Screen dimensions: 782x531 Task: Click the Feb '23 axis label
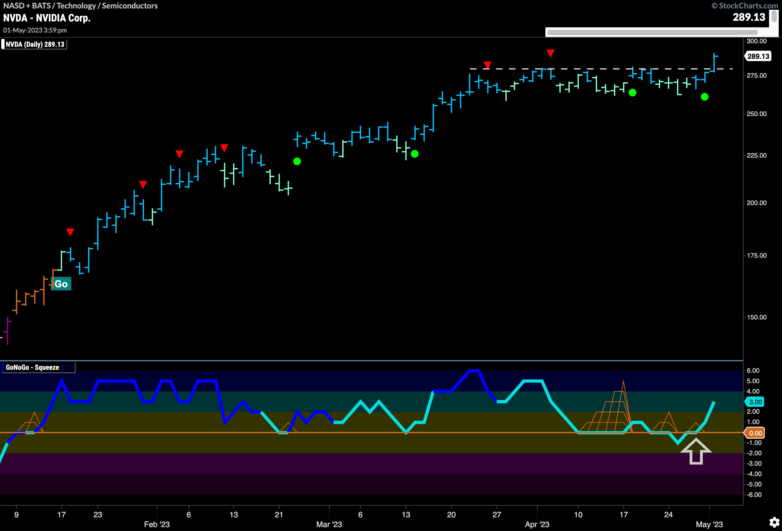click(x=157, y=524)
